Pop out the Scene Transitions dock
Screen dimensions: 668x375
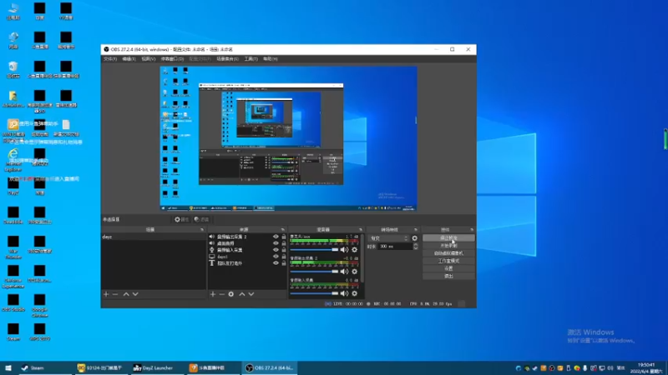point(416,230)
